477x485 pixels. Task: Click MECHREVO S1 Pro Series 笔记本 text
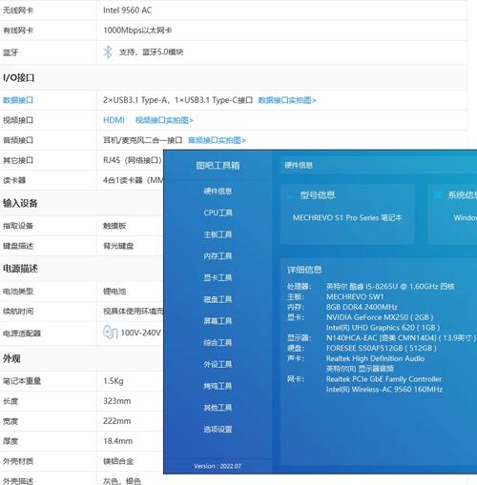point(347,217)
